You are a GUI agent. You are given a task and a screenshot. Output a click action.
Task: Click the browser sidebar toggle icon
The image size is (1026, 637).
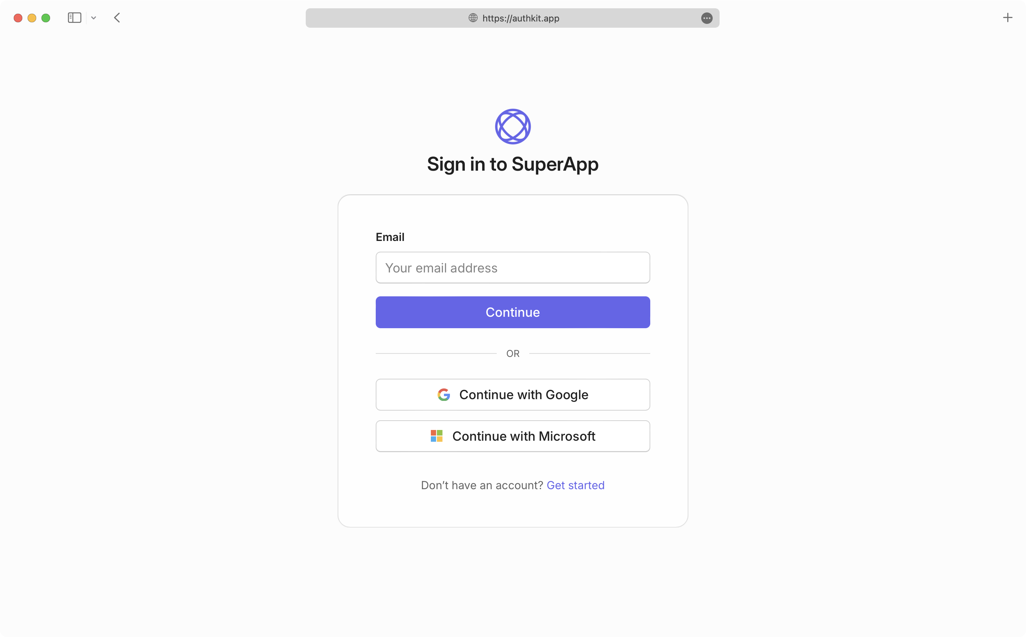[x=75, y=18]
